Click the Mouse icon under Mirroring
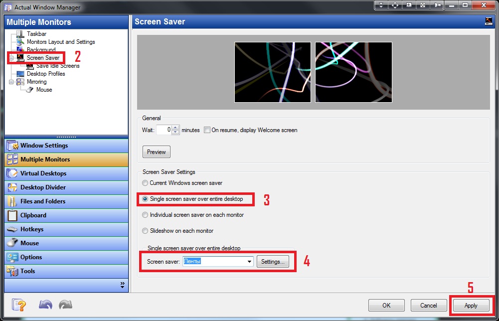Image resolution: width=499 pixels, height=321 pixels. (x=29, y=90)
